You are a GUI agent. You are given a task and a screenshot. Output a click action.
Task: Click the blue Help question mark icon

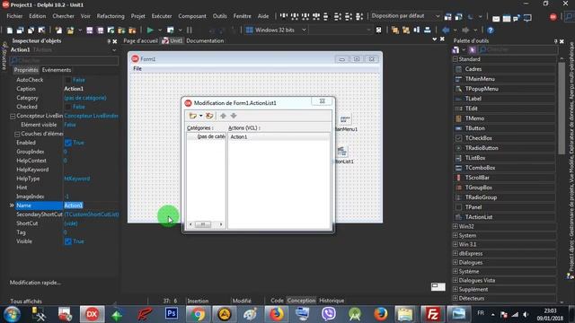pos(491,30)
